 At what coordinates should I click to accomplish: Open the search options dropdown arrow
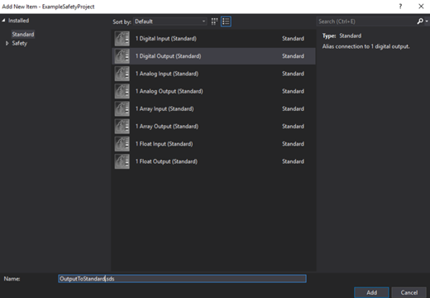click(x=427, y=22)
